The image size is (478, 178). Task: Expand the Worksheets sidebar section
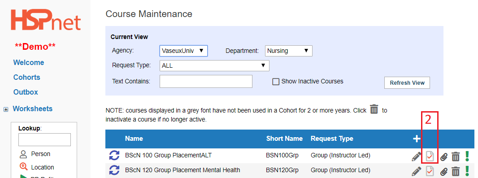pyautogui.click(x=6, y=109)
